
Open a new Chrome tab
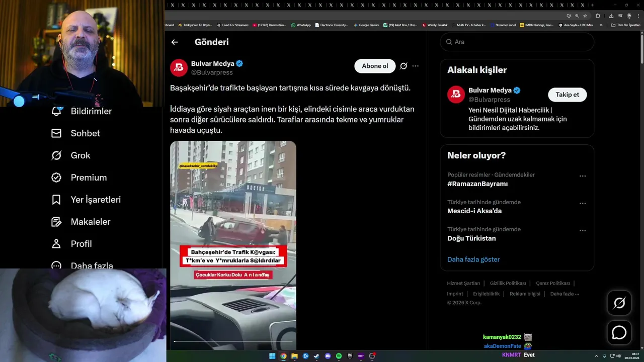pos(592,5)
